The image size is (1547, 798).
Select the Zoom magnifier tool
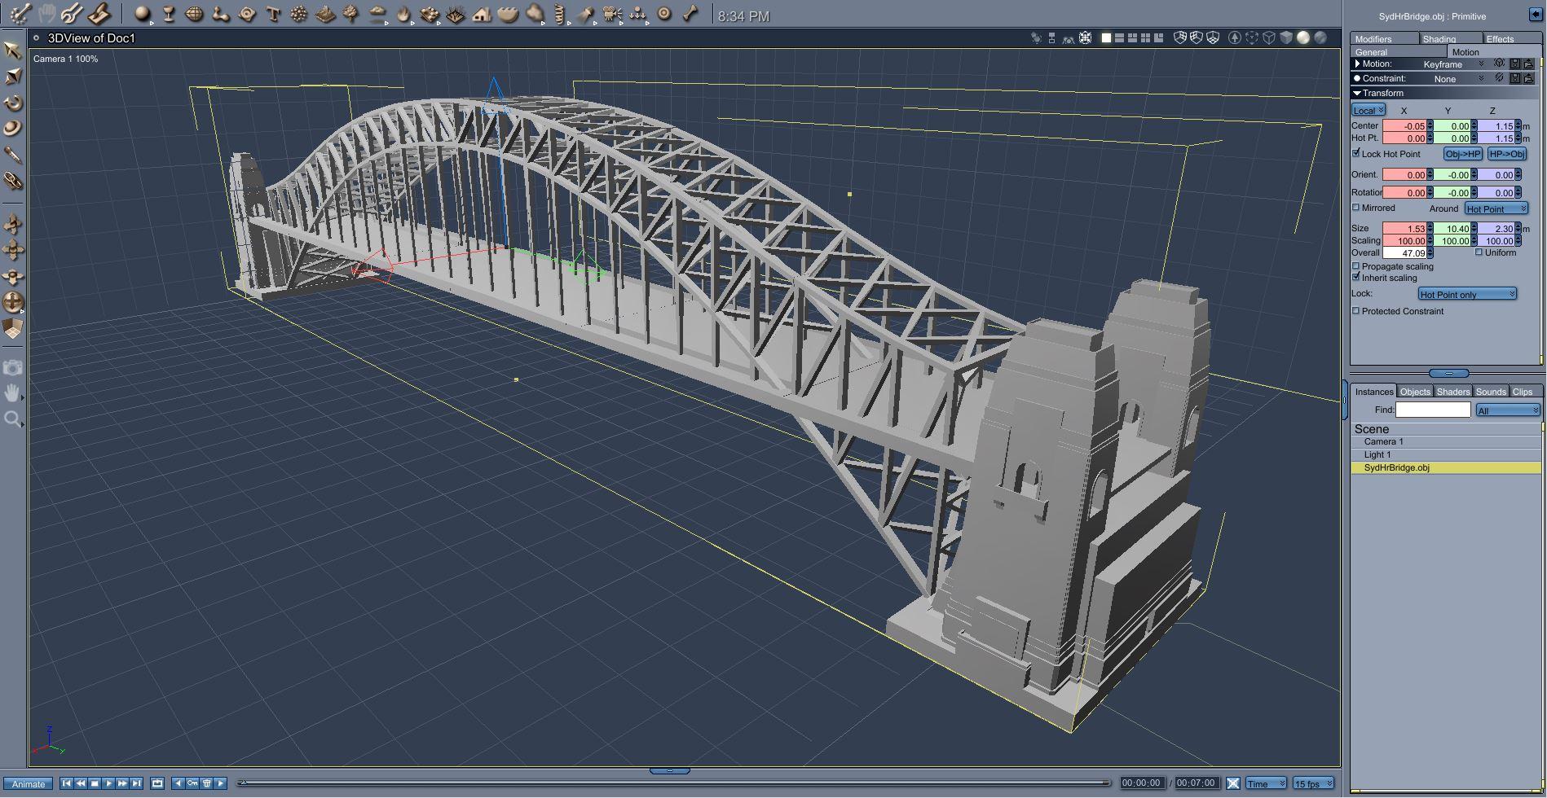click(x=13, y=419)
